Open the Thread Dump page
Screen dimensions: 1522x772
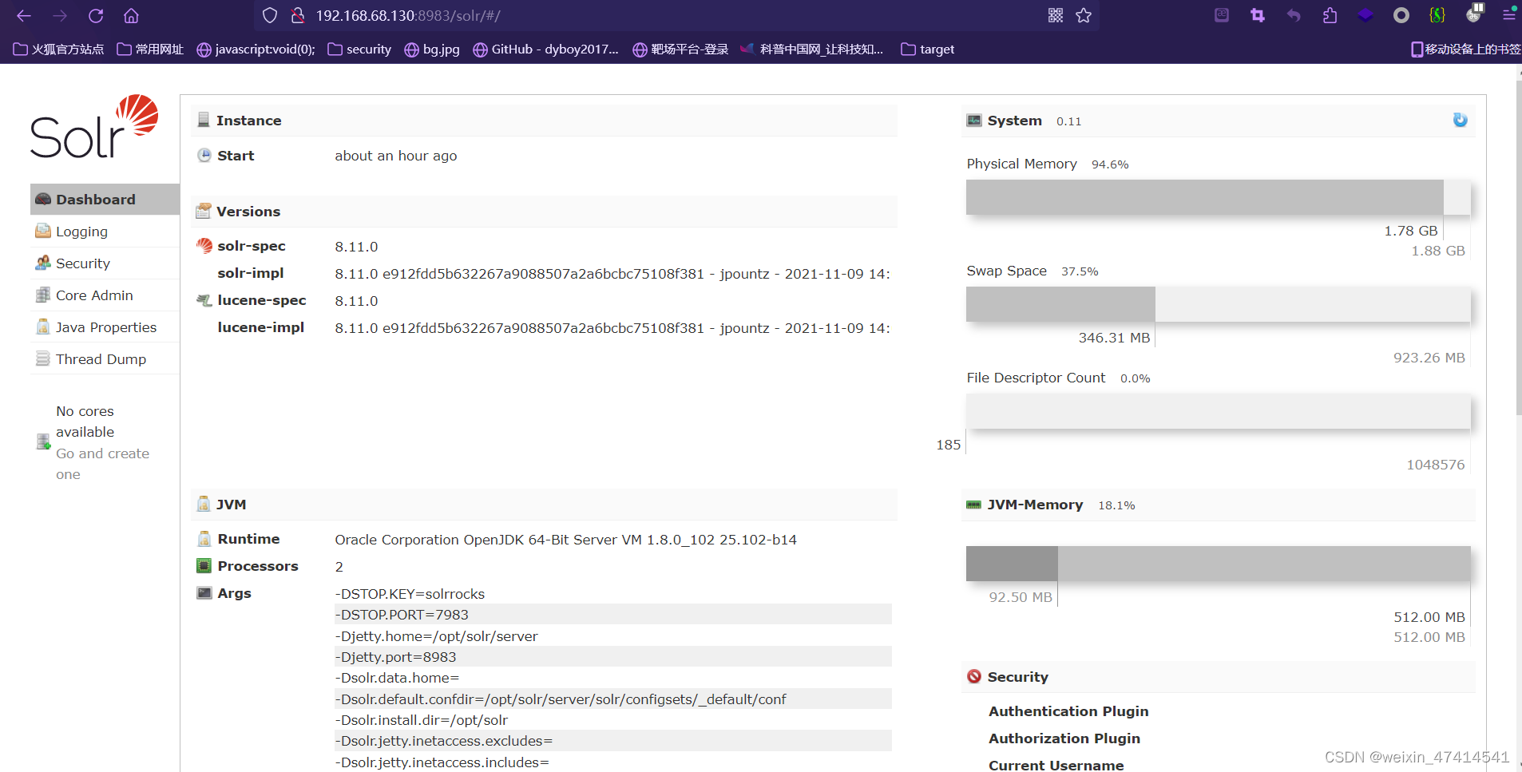[x=101, y=358]
